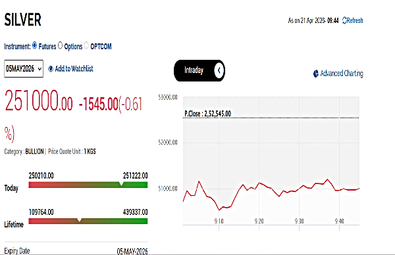Click lifetime low value 109764.00

(41, 212)
